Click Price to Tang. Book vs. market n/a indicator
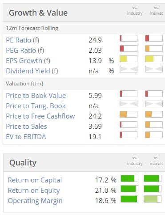The width and height of the screenshot is (165, 216). click(154, 104)
